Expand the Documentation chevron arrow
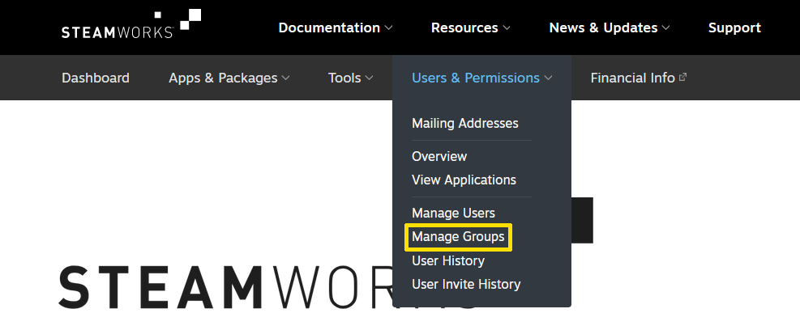The image size is (800, 330). pos(388,28)
